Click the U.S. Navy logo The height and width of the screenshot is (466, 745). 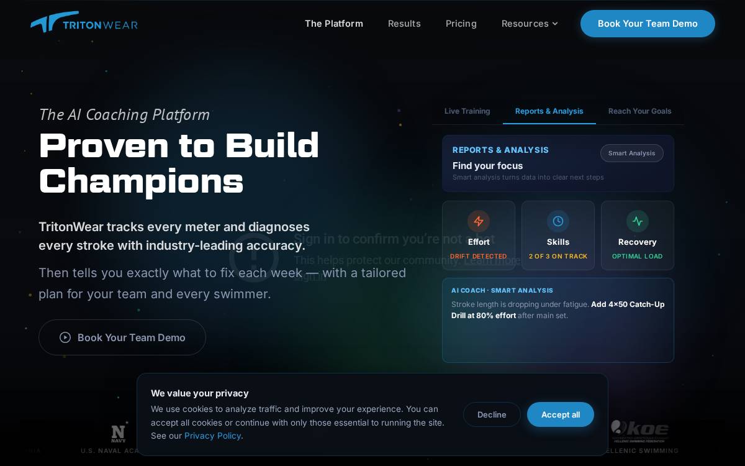click(119, 431)
